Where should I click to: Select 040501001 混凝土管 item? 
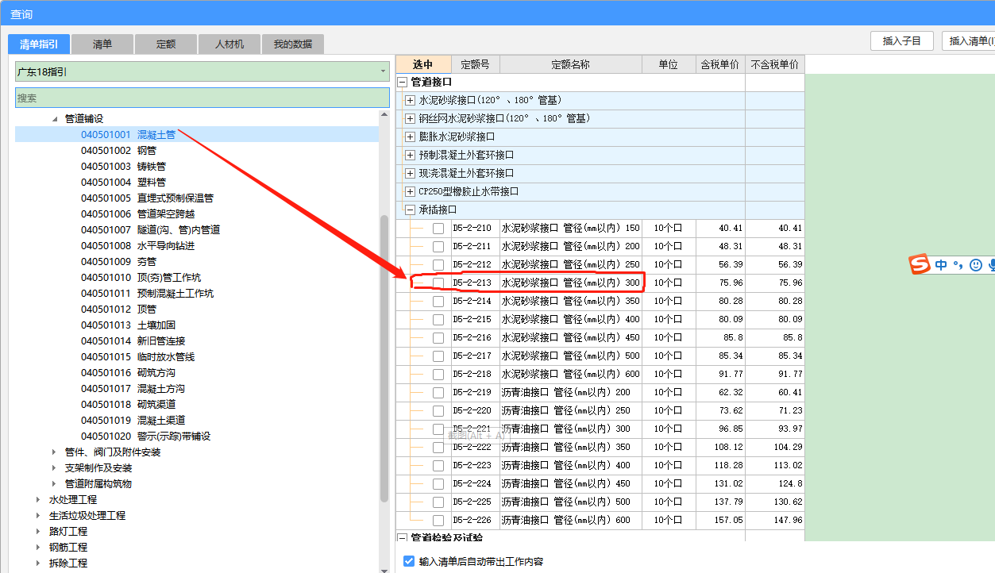128,135
